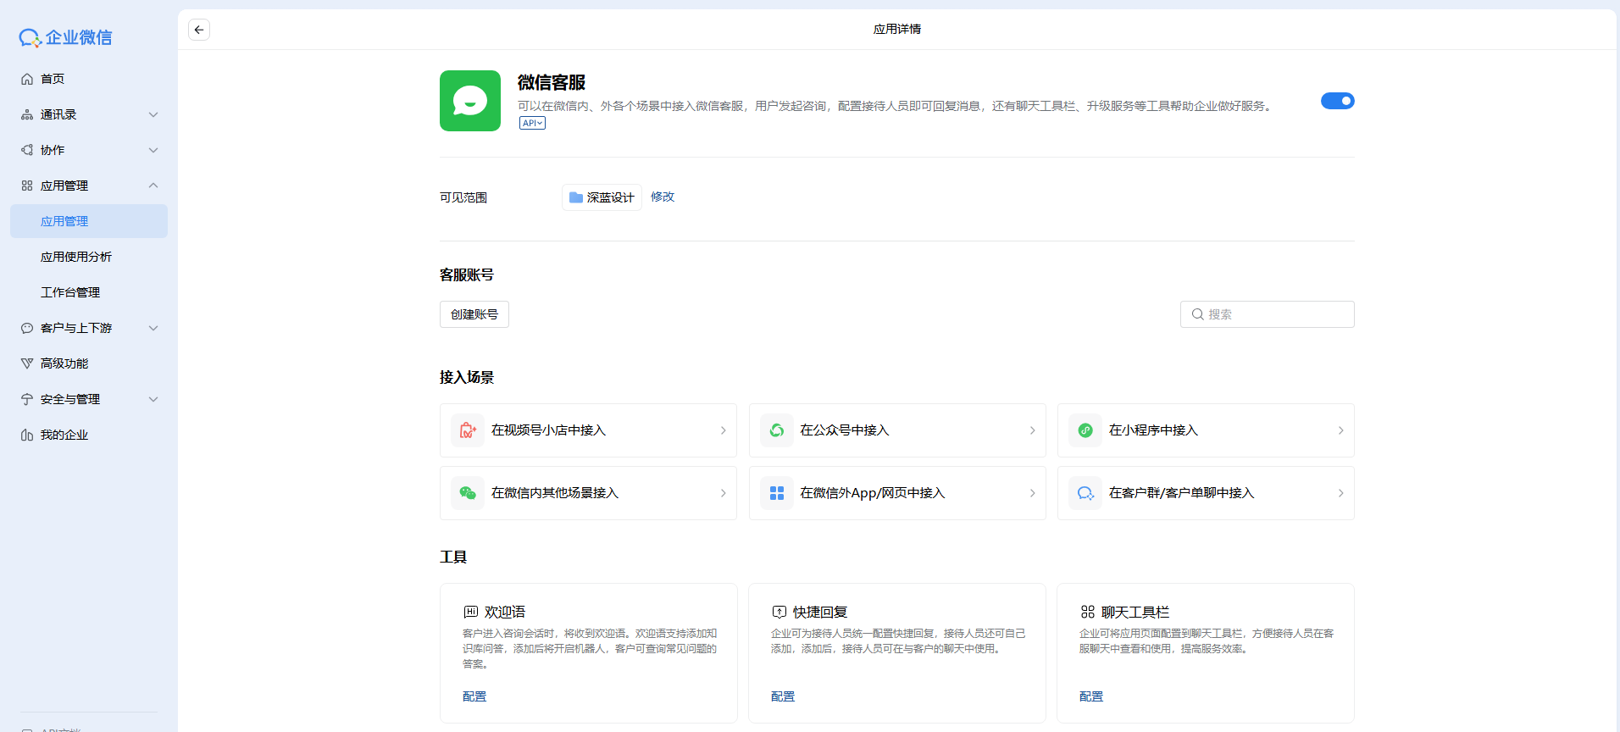
Task: Open 我的企业 in the sidebar
Action: (x=89, y=435)
